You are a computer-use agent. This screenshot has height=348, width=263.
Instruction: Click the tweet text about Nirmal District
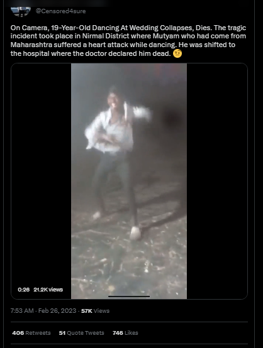pyautogui.click(x=128, y=40)
